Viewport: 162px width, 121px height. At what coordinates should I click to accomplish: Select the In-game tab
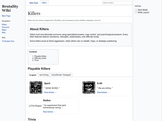point(33,75)
